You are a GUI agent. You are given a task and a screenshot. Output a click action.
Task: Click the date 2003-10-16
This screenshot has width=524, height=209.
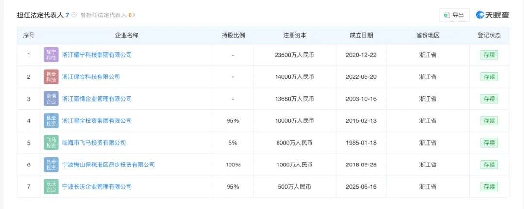(361, 99)
